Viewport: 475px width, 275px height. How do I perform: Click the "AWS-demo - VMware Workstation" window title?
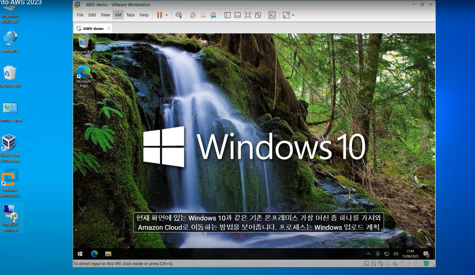[x=118, y=5]
